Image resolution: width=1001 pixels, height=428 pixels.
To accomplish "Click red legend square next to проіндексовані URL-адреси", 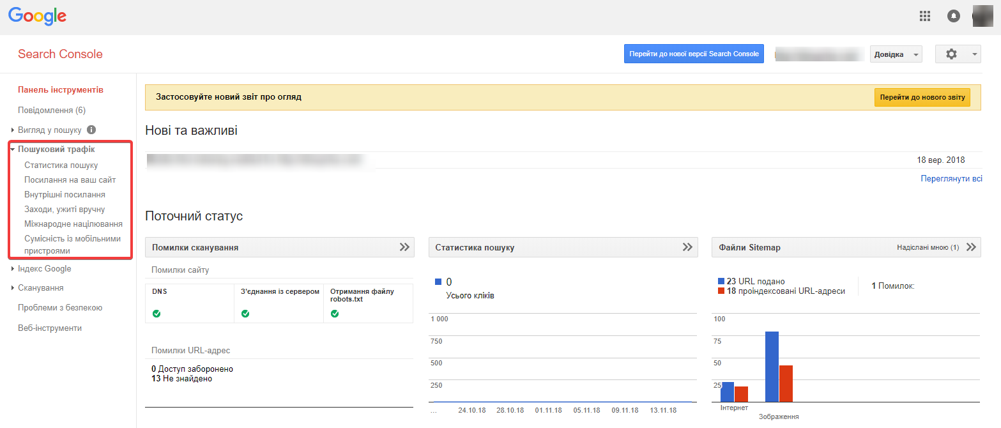I will (x=722, y=291).
